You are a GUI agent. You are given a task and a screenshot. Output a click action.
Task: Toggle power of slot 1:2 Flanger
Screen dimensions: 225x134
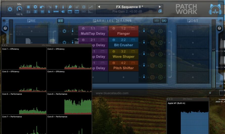click(114, 28)
